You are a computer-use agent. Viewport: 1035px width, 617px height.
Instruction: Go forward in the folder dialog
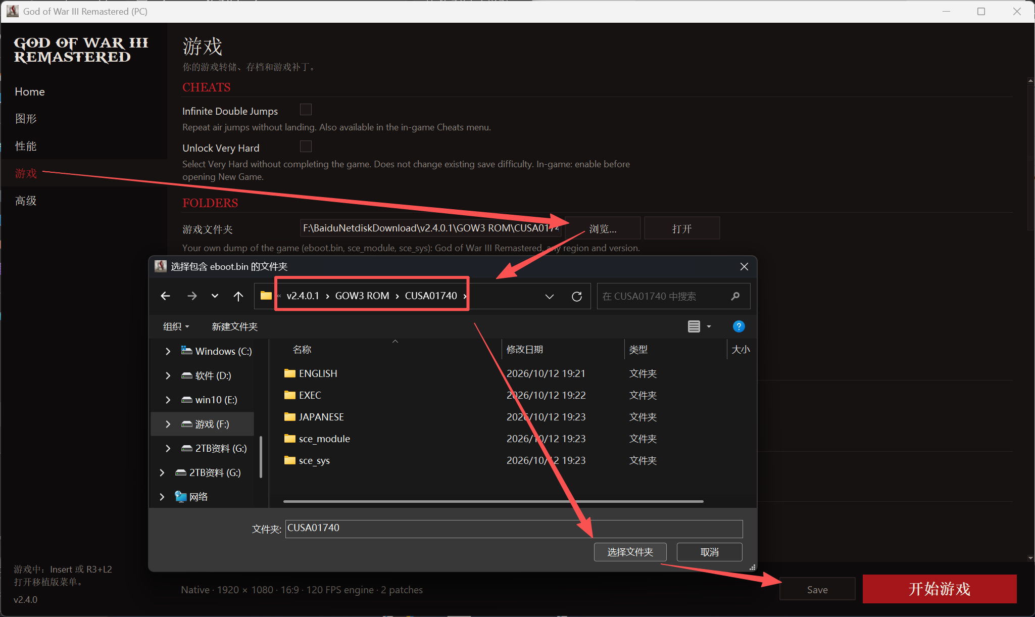(x=192, y=296)
